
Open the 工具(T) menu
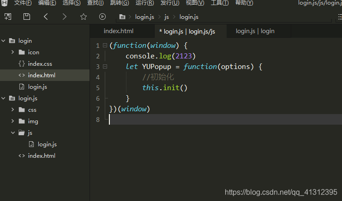pyautogui.click(x=220, y=3)
